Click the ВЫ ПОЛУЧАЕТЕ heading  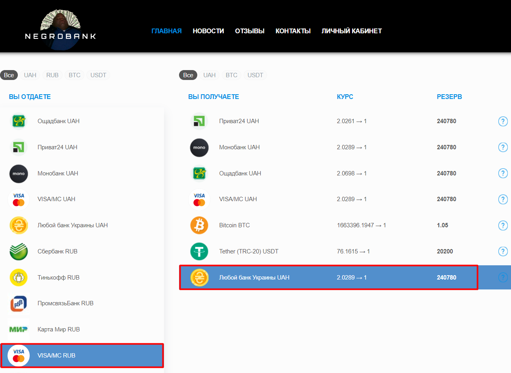[214, 97]
